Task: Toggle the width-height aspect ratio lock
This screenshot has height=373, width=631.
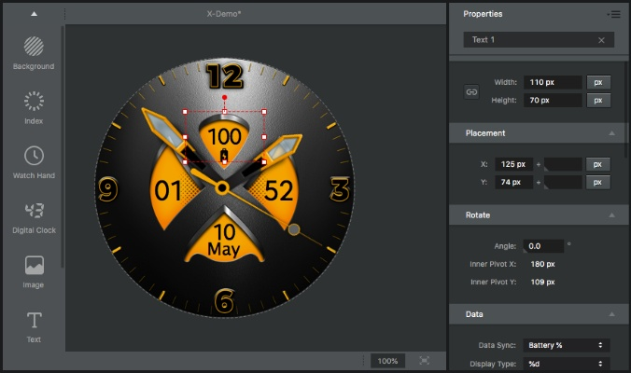Action: pyautogui.click(x=471, y=91)
